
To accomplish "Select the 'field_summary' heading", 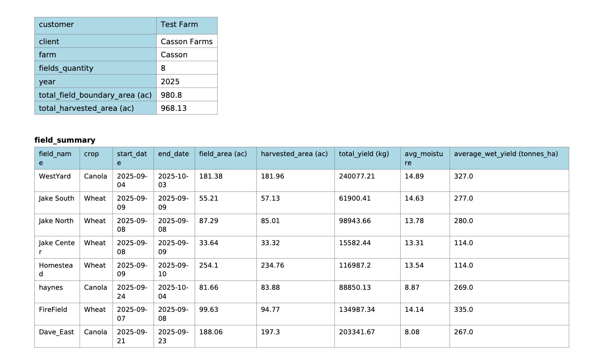I will [x=65, y=140].
